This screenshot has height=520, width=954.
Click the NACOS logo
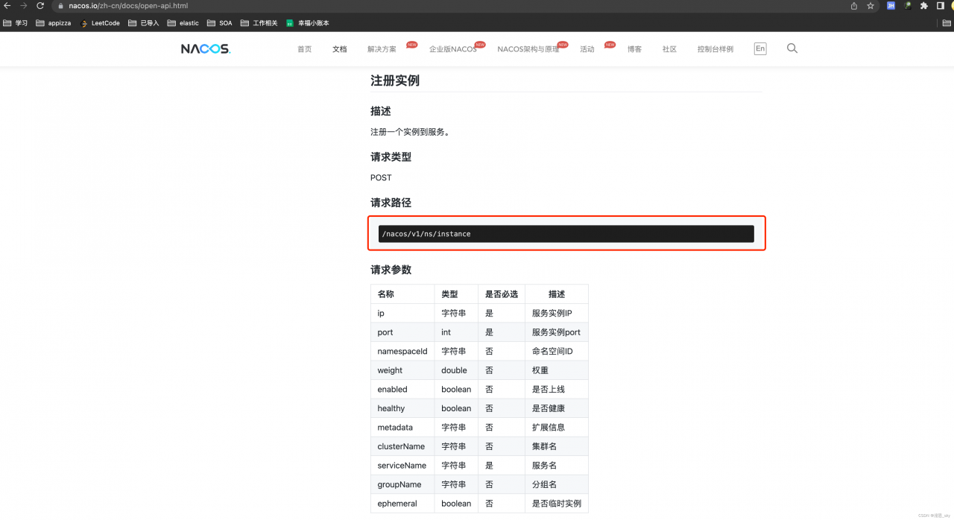click(x=206, y=49)
